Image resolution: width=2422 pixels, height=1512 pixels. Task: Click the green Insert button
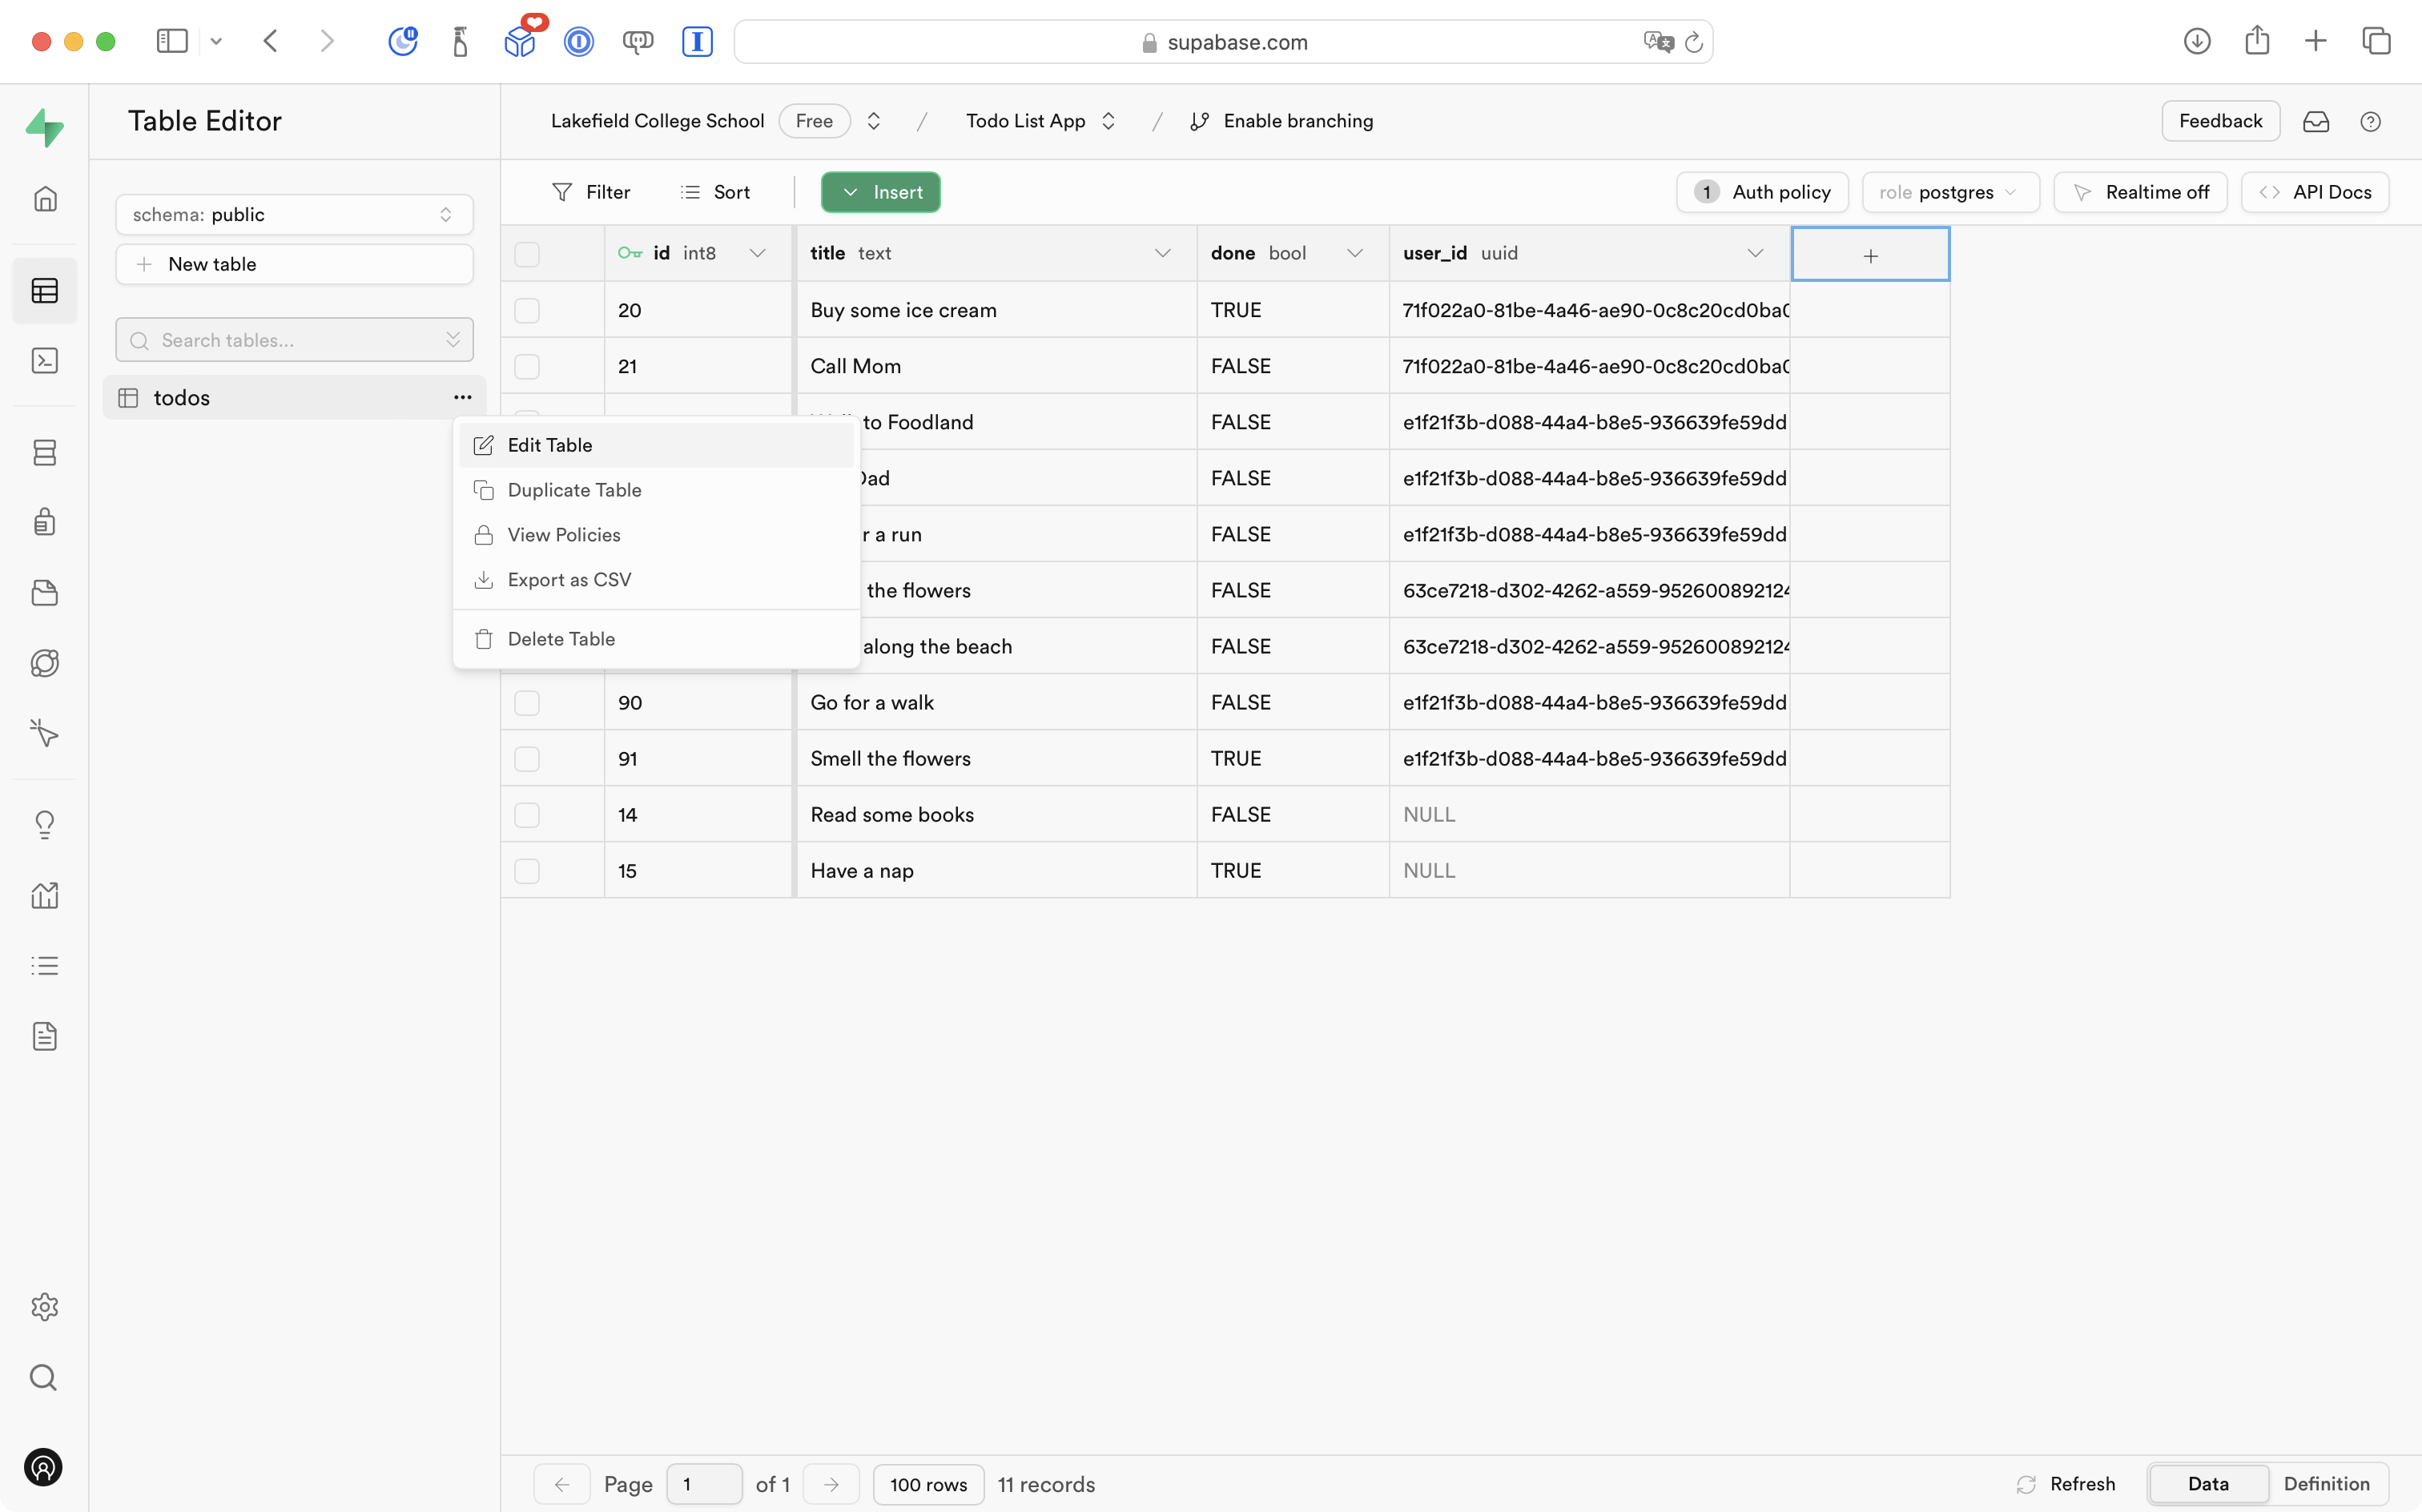click(881, 192)
